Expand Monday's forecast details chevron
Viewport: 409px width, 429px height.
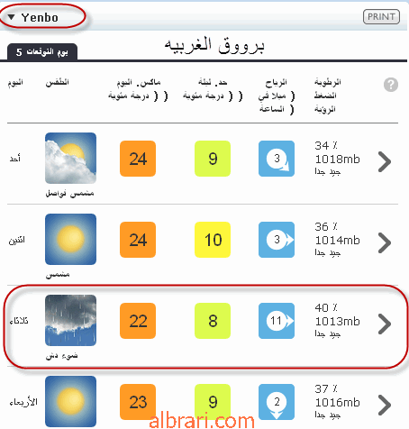[385, 242]
